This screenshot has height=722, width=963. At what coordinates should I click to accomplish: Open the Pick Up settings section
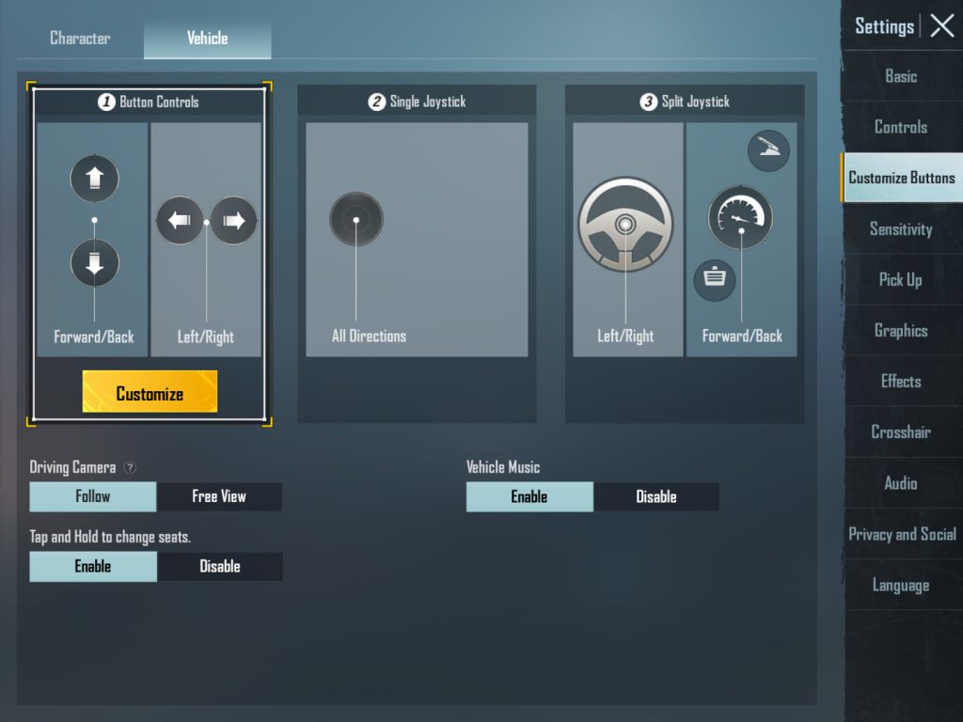pos(901,280)
